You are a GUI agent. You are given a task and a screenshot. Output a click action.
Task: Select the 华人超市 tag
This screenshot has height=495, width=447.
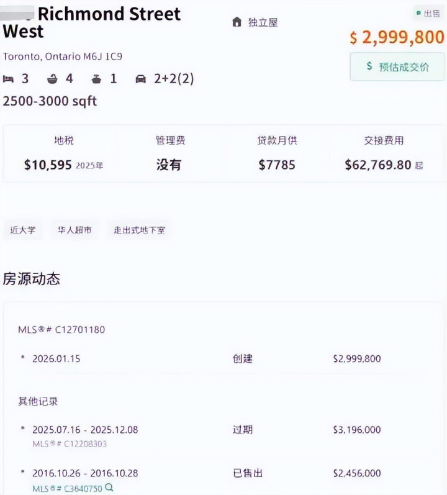point(74,230)
